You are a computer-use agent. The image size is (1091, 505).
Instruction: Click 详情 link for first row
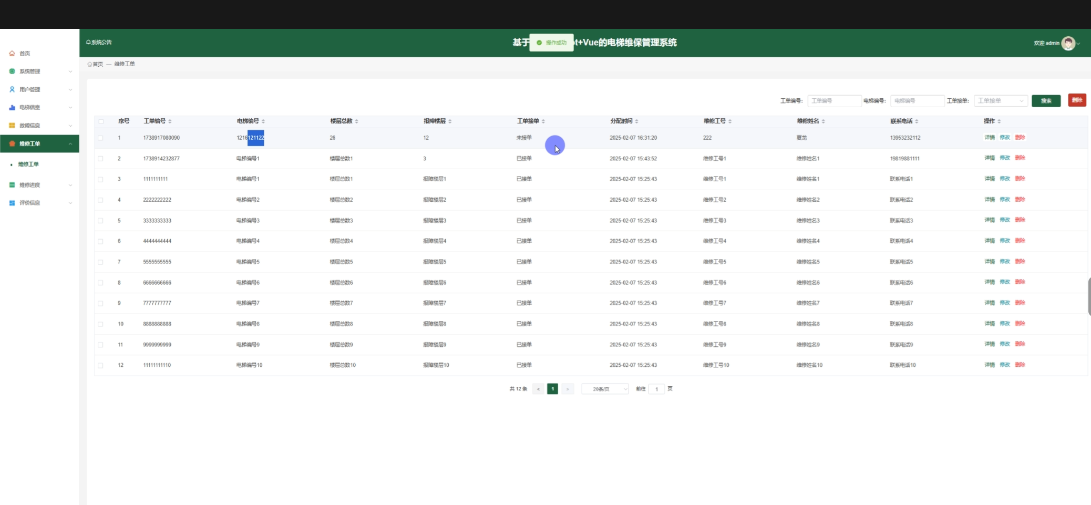point(989,138)
